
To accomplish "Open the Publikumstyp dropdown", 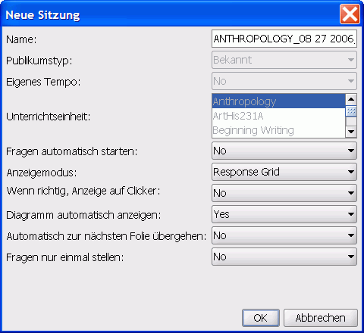I will [x=284, y=60].
